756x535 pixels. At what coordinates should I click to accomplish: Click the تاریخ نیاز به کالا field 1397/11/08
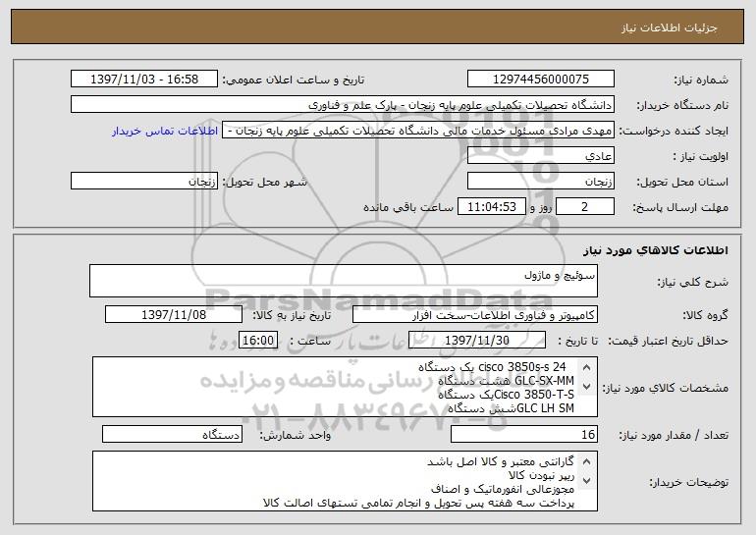(x=174, y=315)
